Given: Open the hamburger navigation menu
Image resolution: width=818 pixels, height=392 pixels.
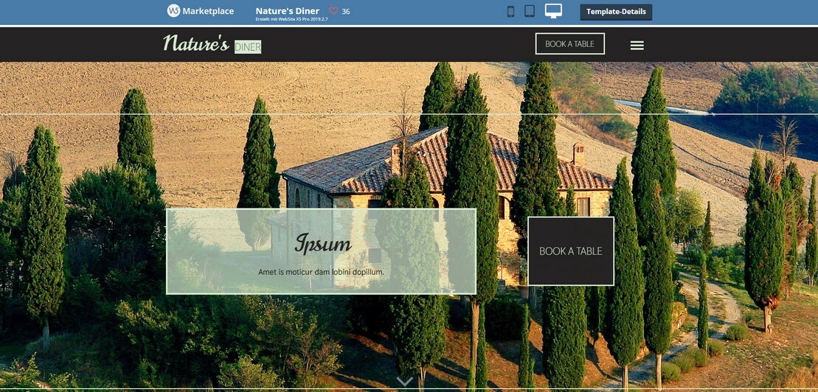Looking at the screenshot, I should (637, 46).
